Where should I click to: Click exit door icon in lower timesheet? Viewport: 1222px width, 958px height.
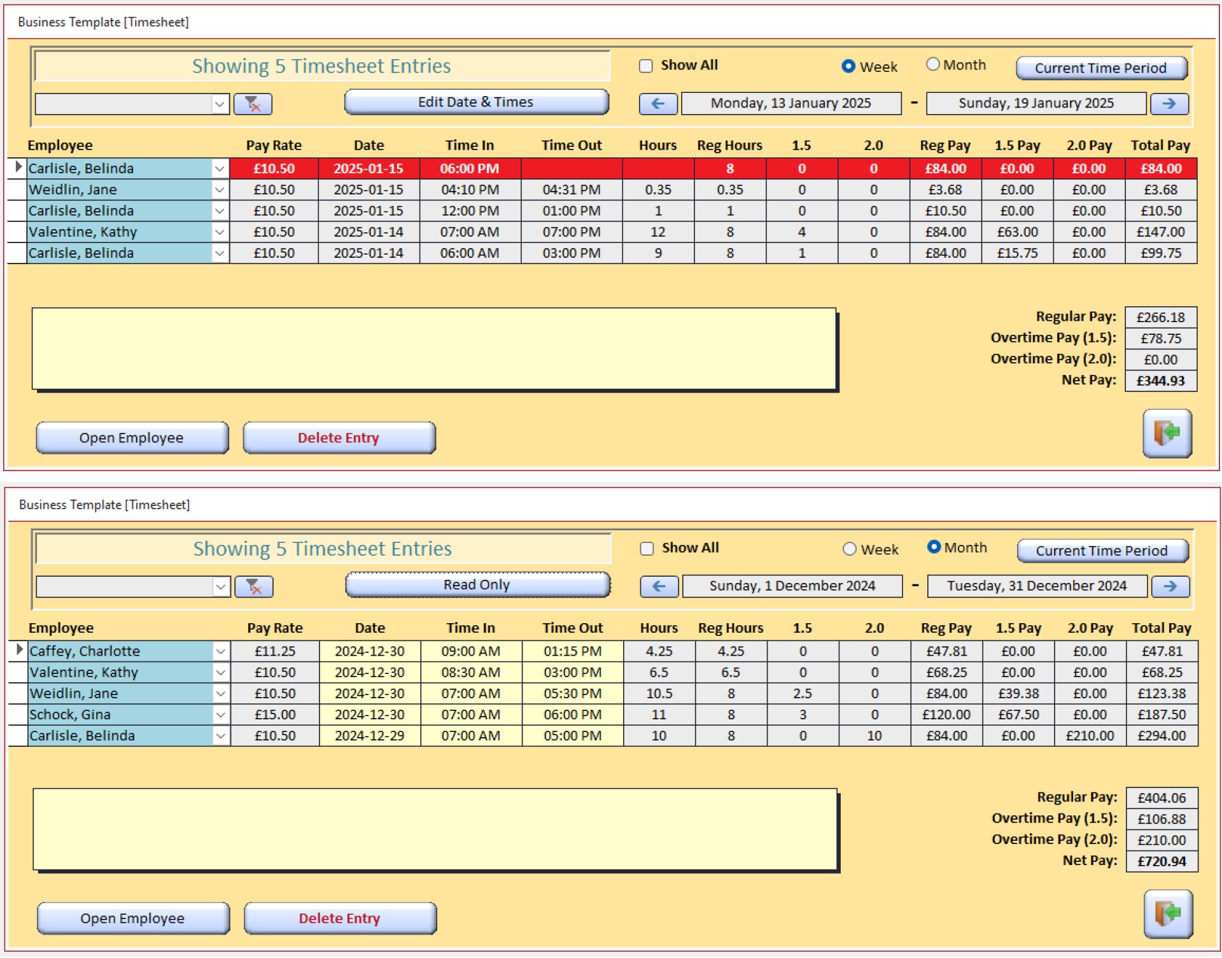point(1168,914)
